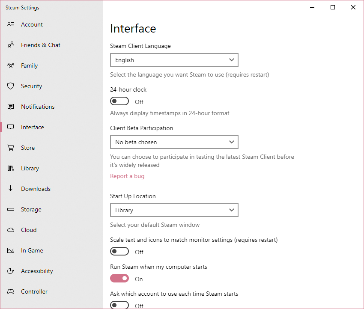This screenshot has height=309, width=364.
Task: Click the Downloads arrow icon
Action: (x=11, y=189)
